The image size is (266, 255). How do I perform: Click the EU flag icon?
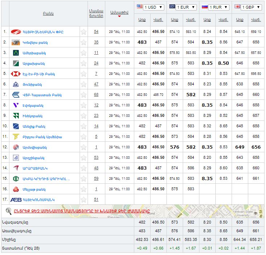[172, 7]
